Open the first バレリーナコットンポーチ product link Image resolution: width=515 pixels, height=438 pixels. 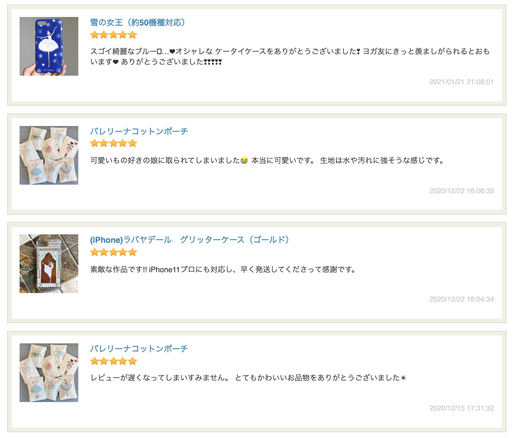click(139, 131)
